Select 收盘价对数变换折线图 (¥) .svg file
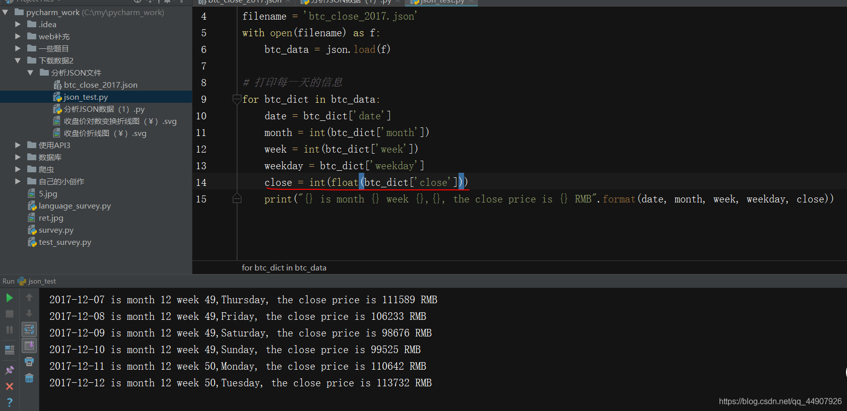Viewport: 847px width, 411px height. pos(120,121)
